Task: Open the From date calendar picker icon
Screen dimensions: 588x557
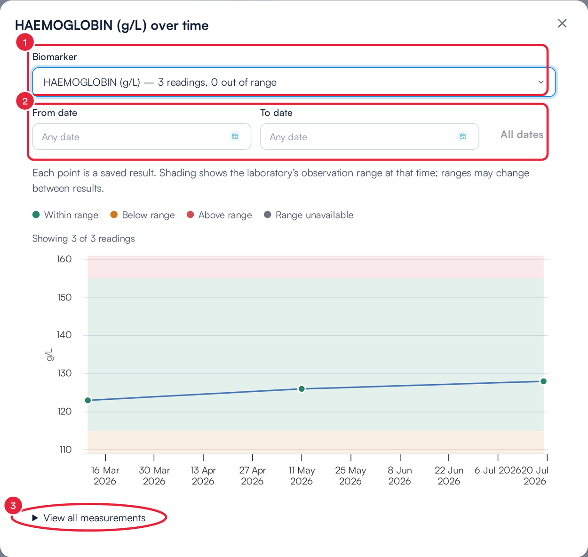Action: coord(235,136)
